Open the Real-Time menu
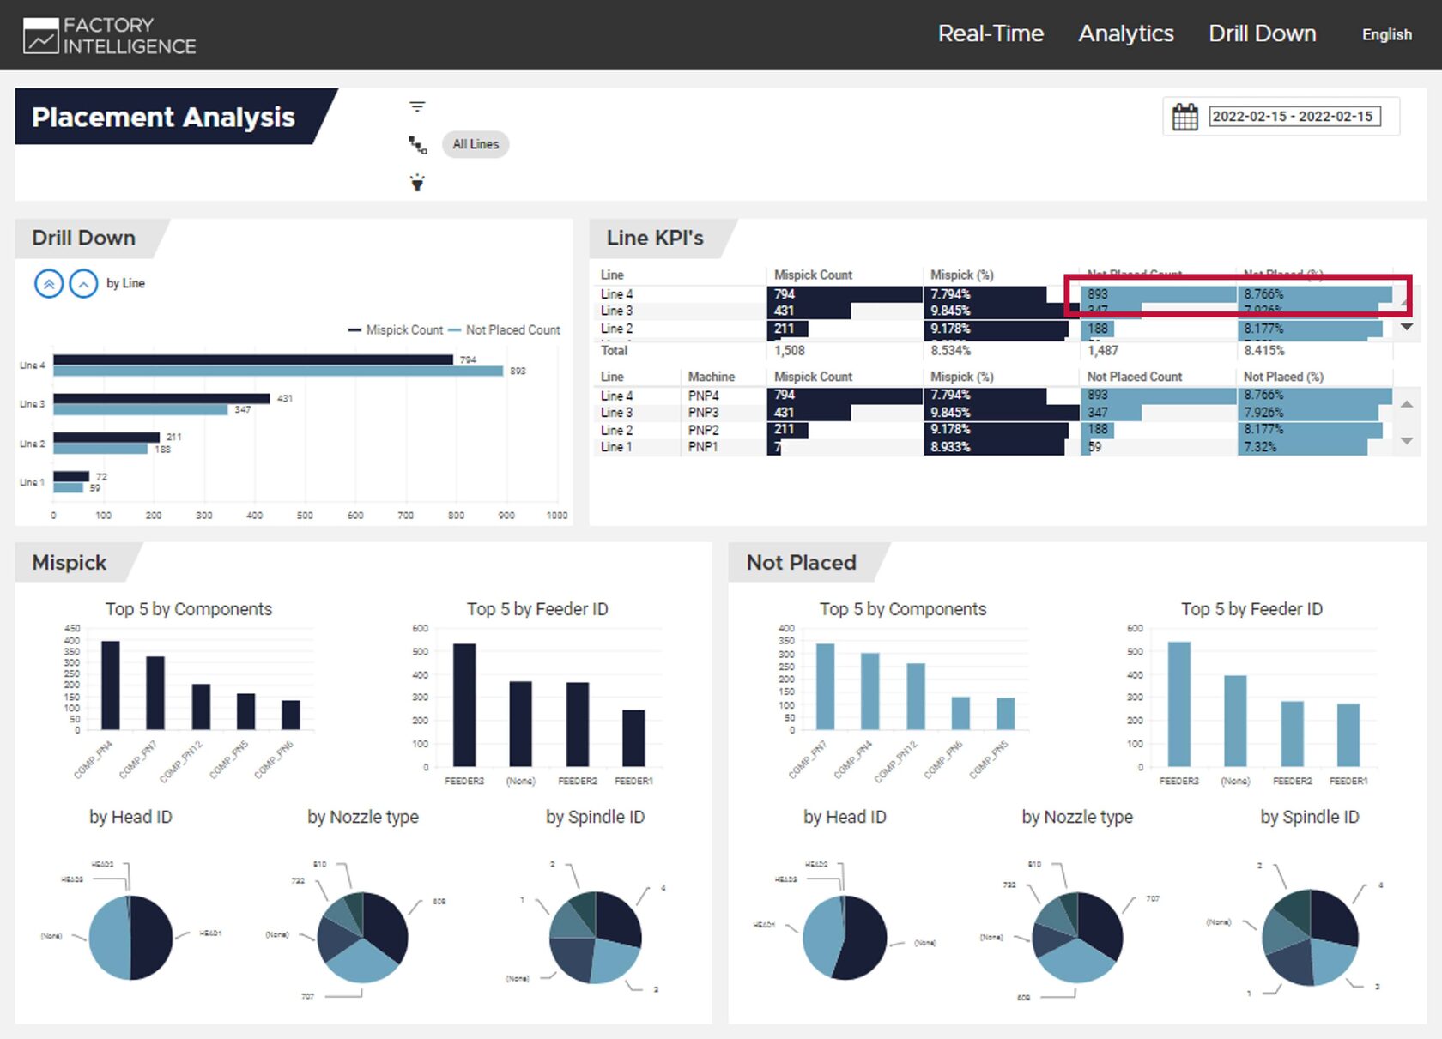This screenshot has height=1039, width=1442. (x=991, y=33)
